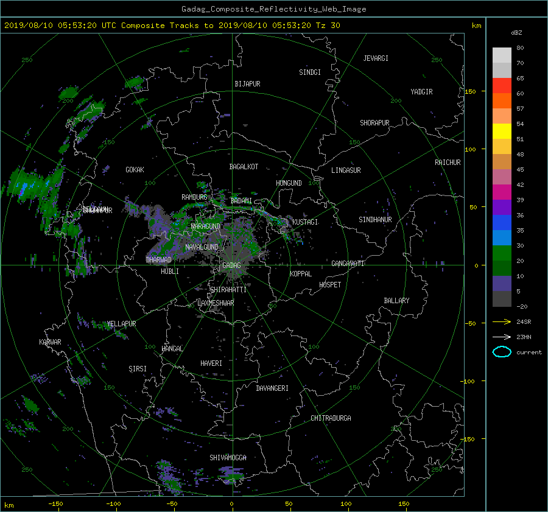The width and height of the screenshot is (548, 512).
Task: Click the HANGAL city label
Action: 172,348
